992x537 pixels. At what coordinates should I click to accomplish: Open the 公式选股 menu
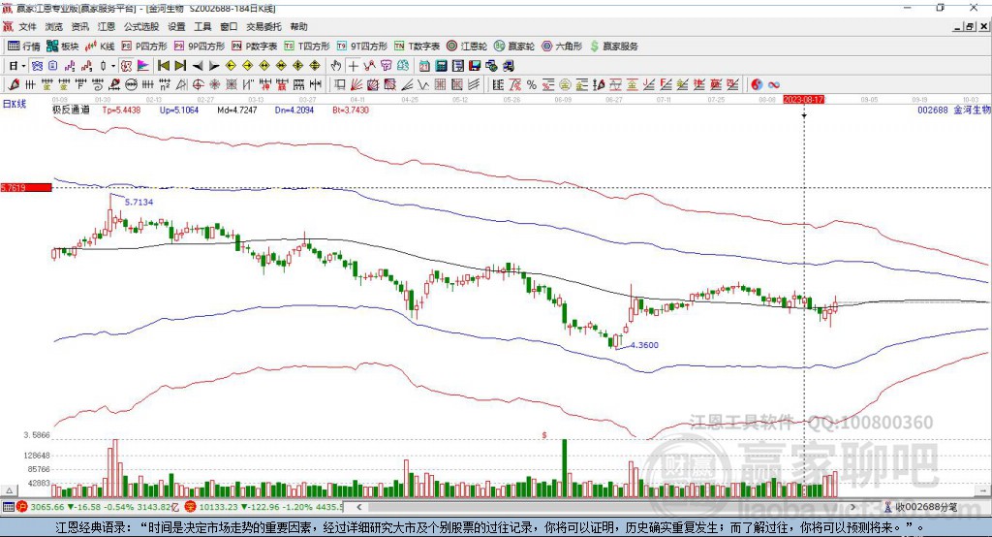tap(141, 26)
